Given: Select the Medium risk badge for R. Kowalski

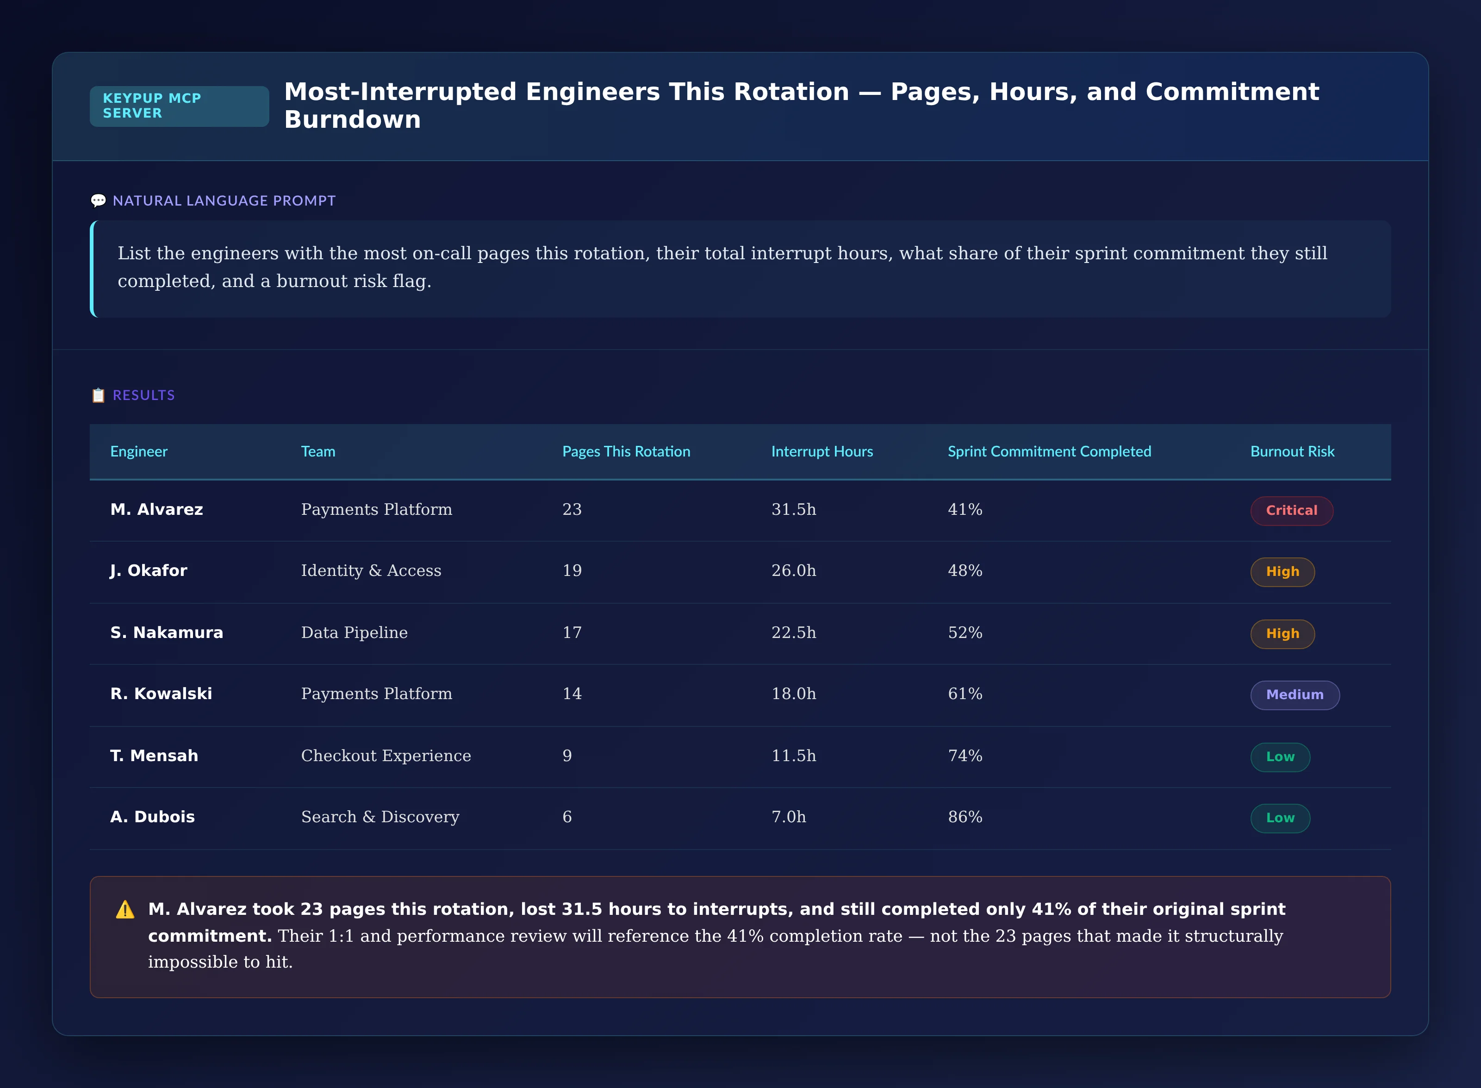Looking at the screenshot, I should [1295, 695].
